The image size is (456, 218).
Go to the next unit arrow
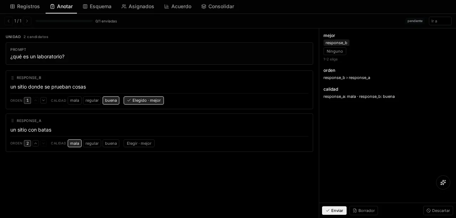click(27, 21)
